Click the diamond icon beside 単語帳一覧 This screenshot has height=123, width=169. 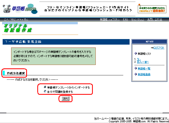point(136,69)
